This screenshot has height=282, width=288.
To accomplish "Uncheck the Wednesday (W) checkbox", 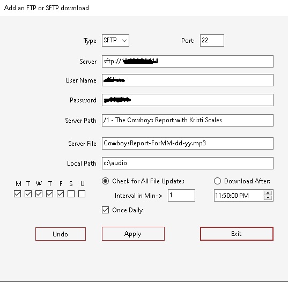I will pyautogui.click(x=39, y=194).
